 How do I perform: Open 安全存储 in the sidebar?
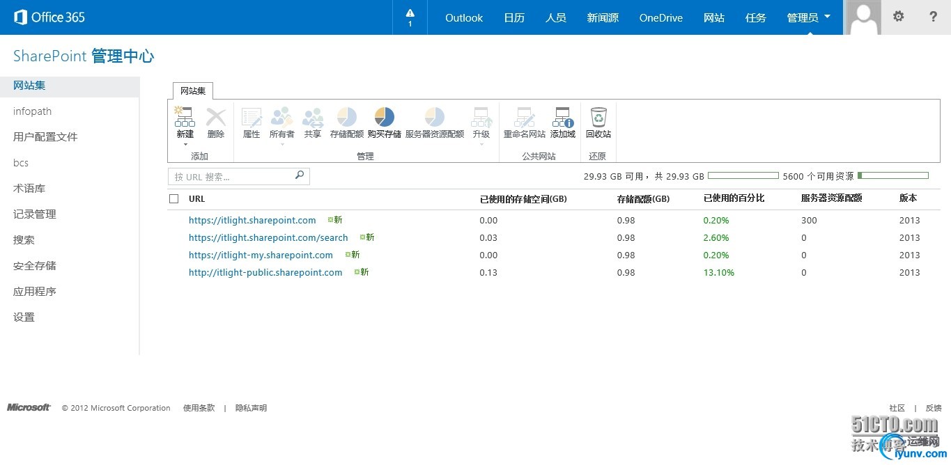click(35, 266)
